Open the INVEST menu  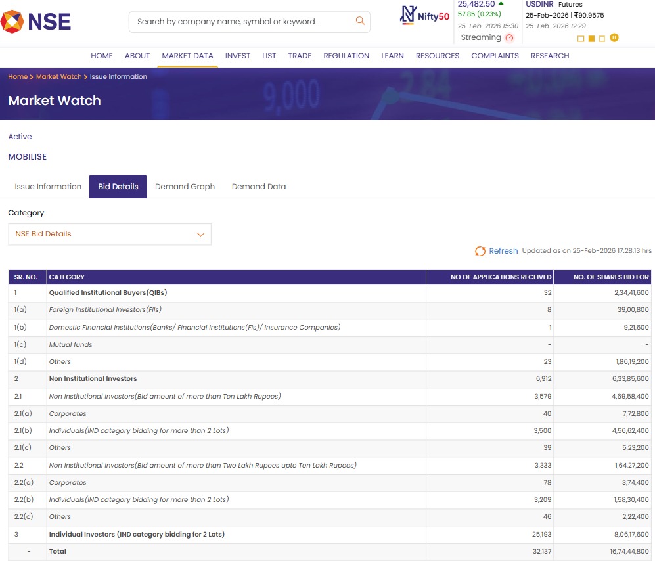coord(238,56)
